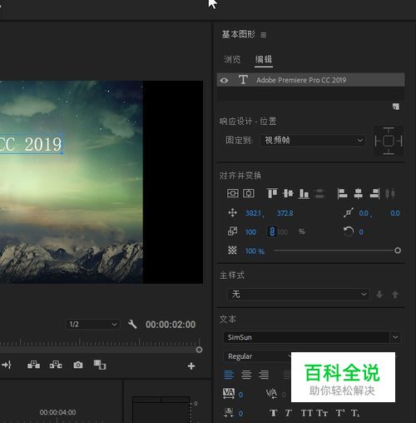Click the push to master style down arrow
Screen dimensions: 416x423
coord(379,295)
